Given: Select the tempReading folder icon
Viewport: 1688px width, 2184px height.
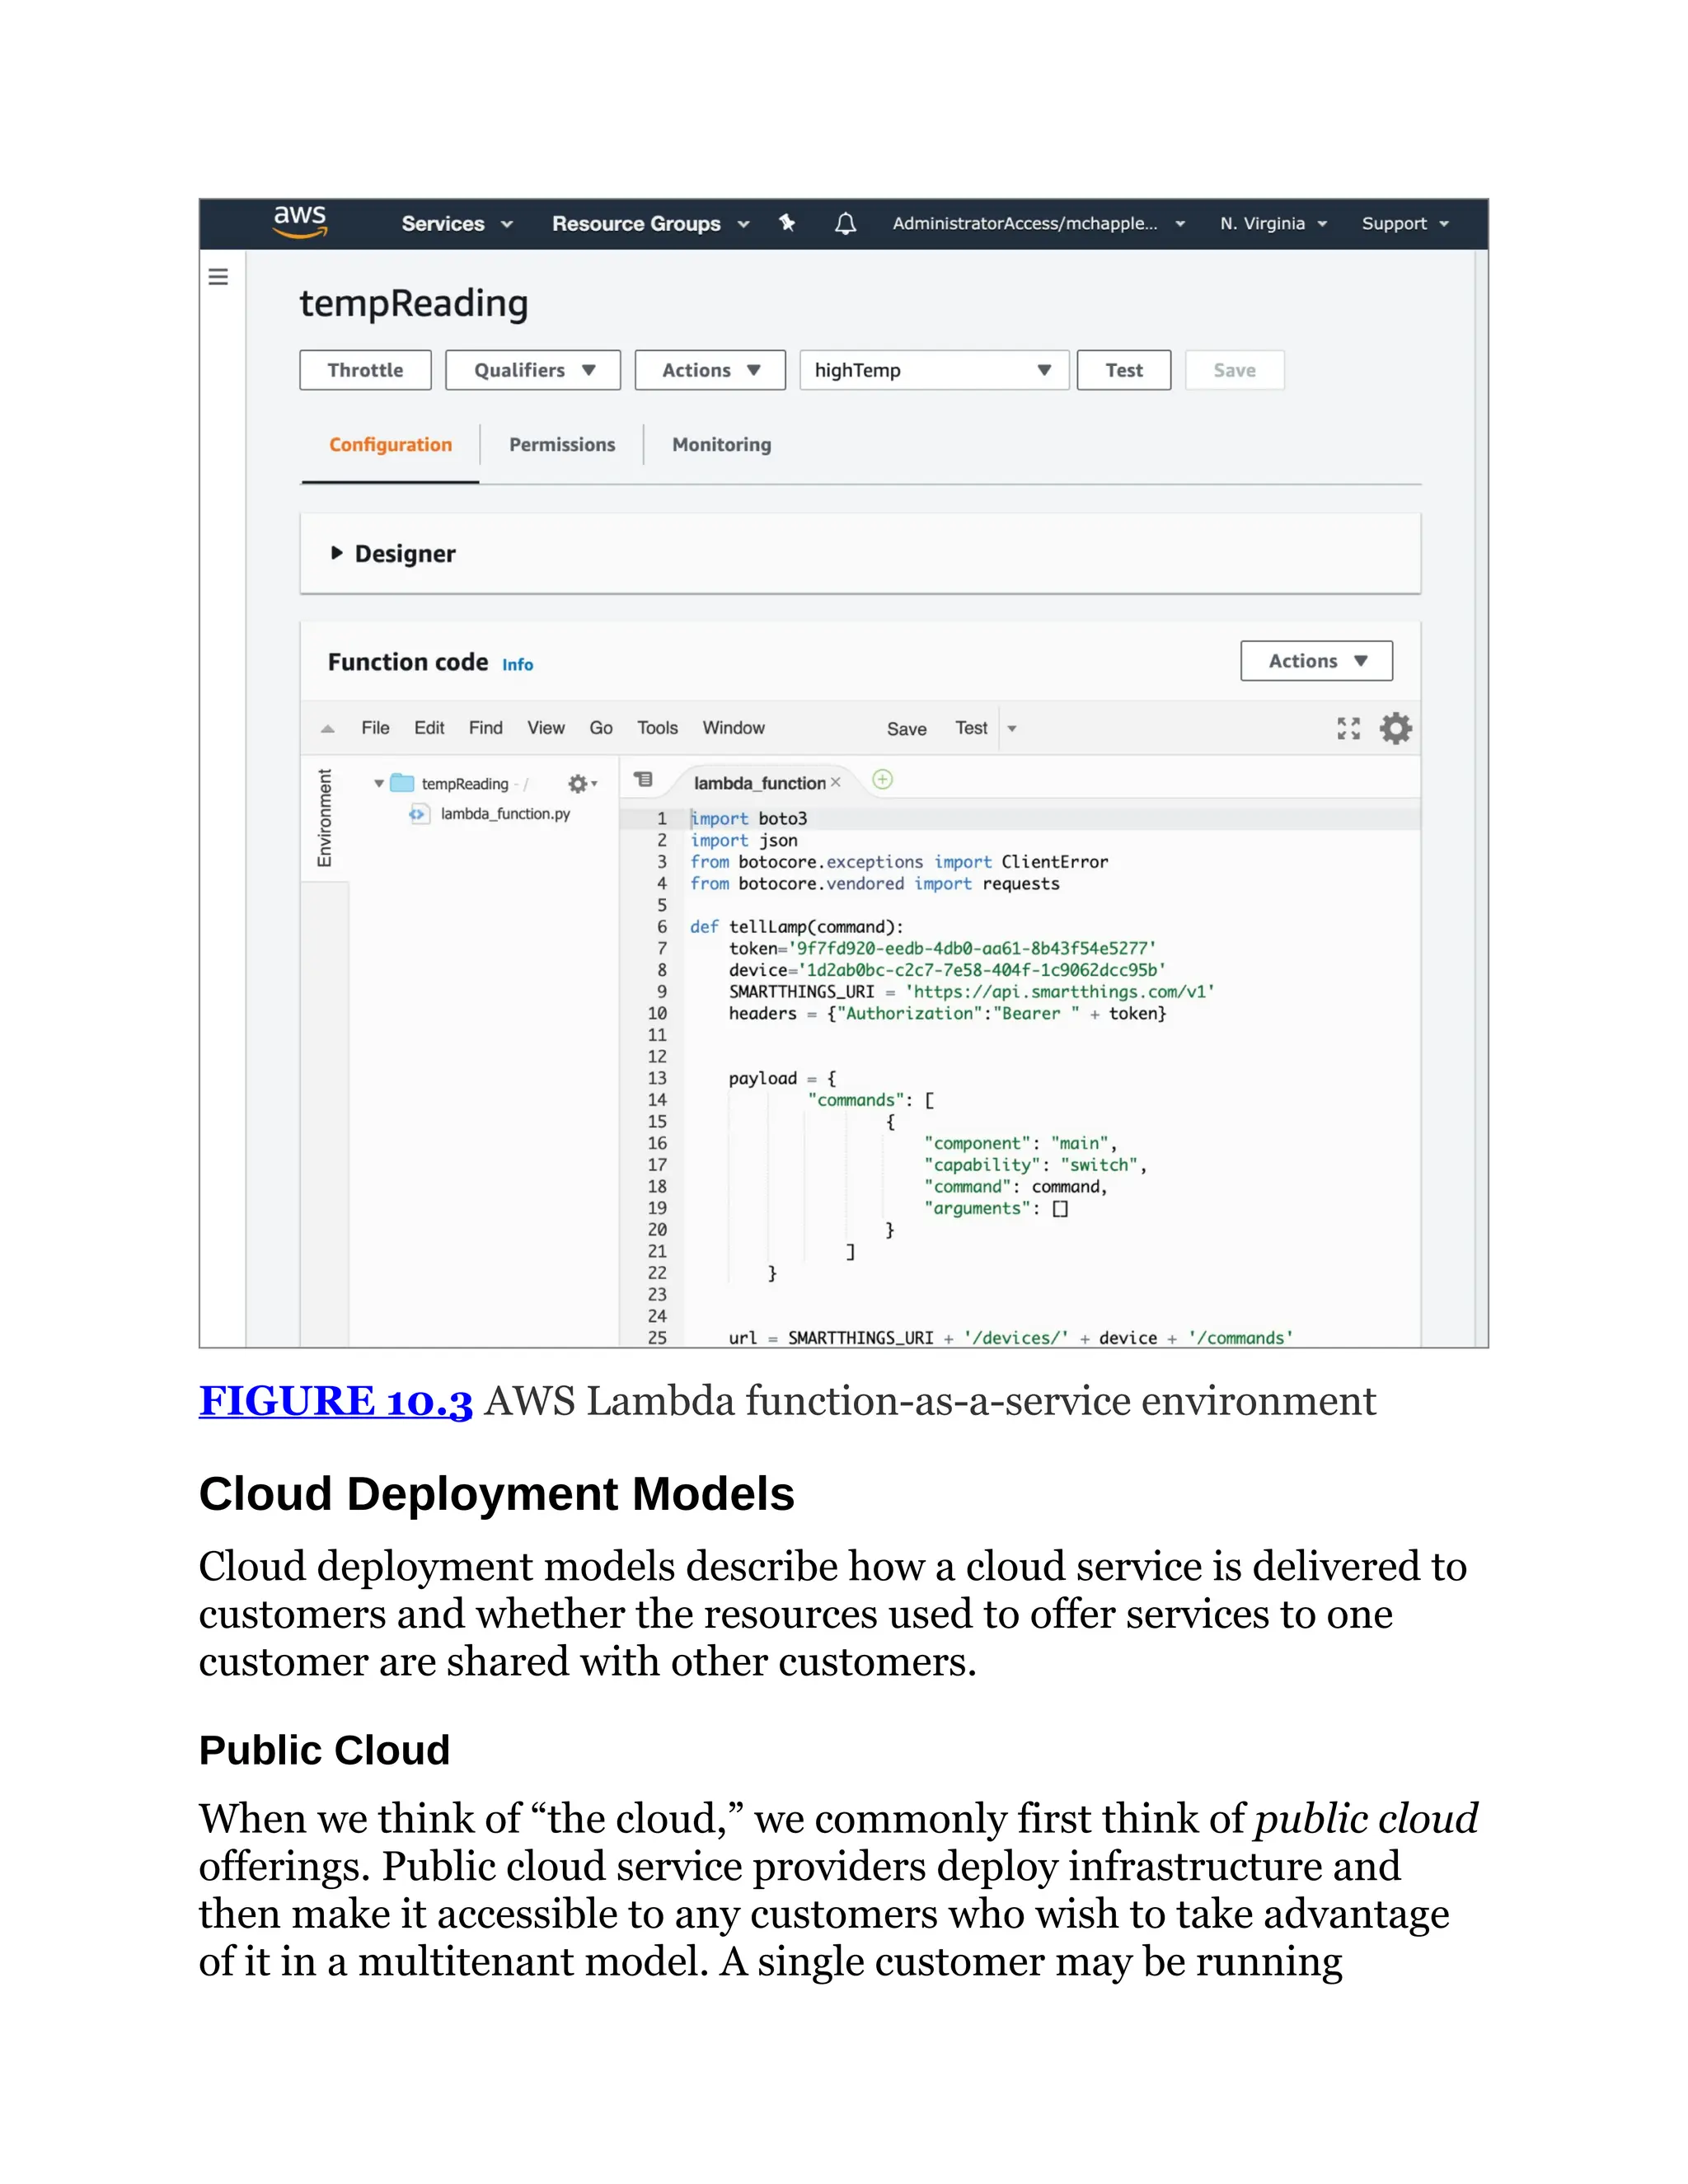Looking at the screenshot, I should (x=402, y=783).
